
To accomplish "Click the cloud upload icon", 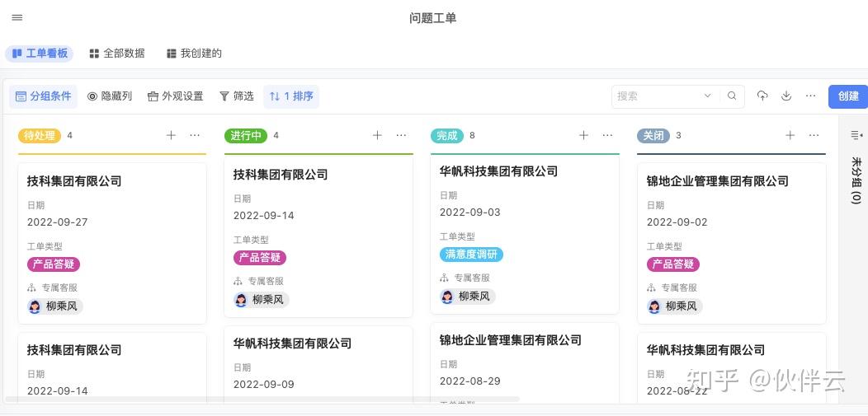I will [x=762, y=96].
